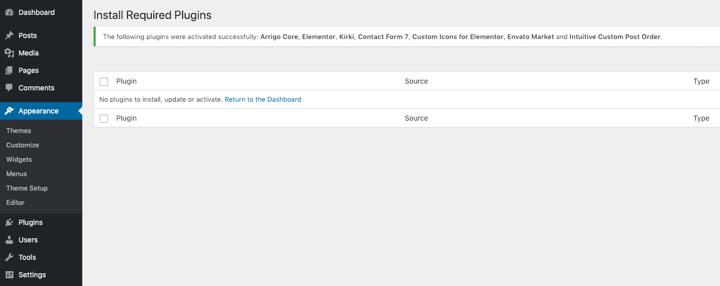Open Menus under Appearance
Viewport: 720px width, 286px height.
16,174
